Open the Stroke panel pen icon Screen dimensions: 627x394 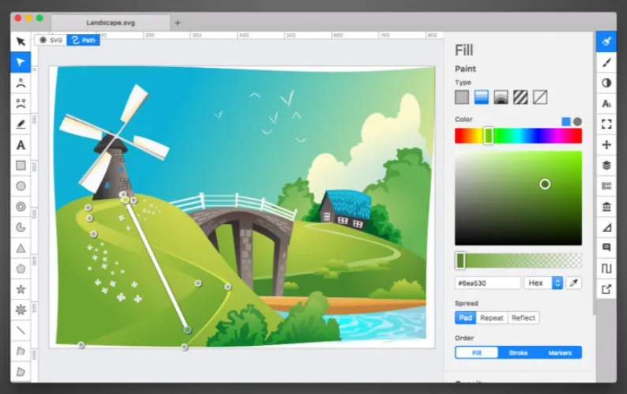click(x=606, y=62)
